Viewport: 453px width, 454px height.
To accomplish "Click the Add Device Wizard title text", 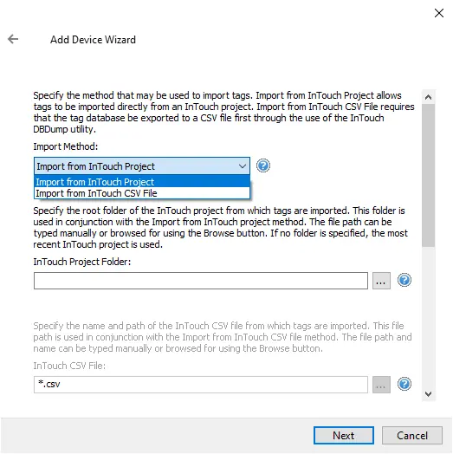I will [93, 40].
